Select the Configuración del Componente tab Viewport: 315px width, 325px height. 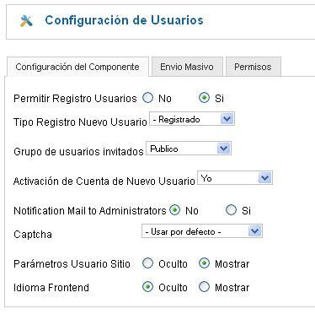pos(77,67)
